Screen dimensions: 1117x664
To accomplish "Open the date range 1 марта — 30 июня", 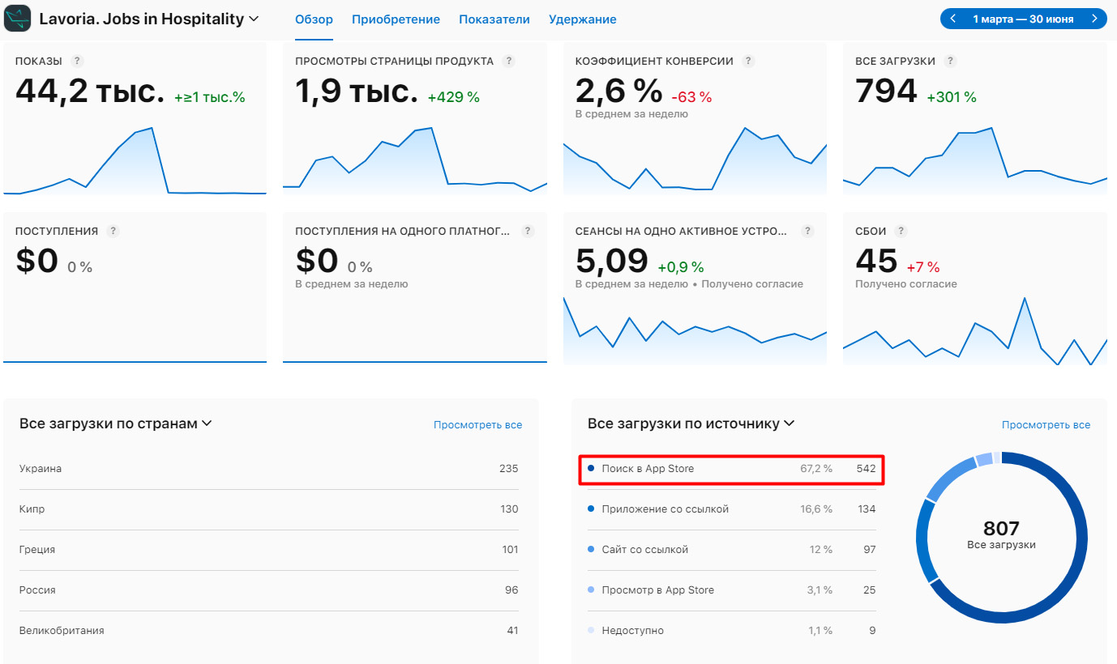I will 1023,19.
